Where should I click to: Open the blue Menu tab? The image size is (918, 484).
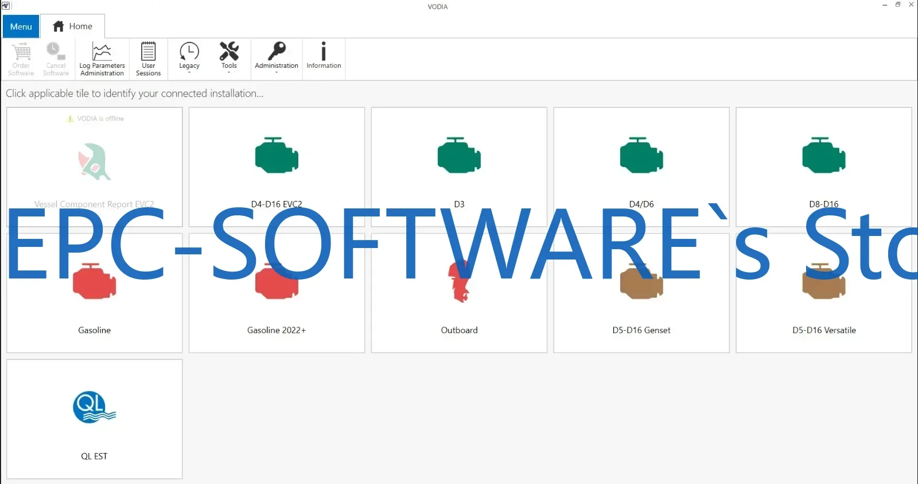[x=21, y=26]
